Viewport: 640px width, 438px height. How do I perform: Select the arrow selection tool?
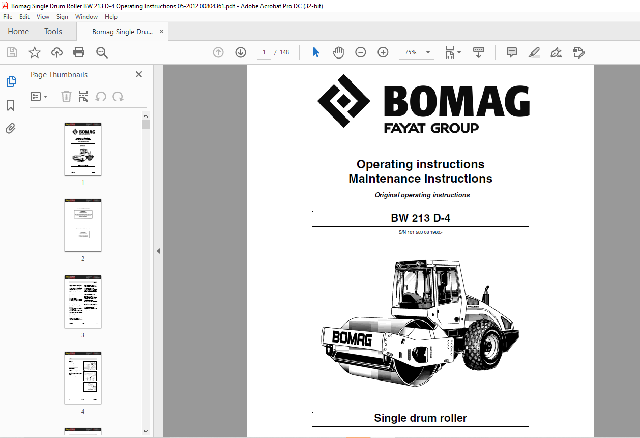click(316, 52)
